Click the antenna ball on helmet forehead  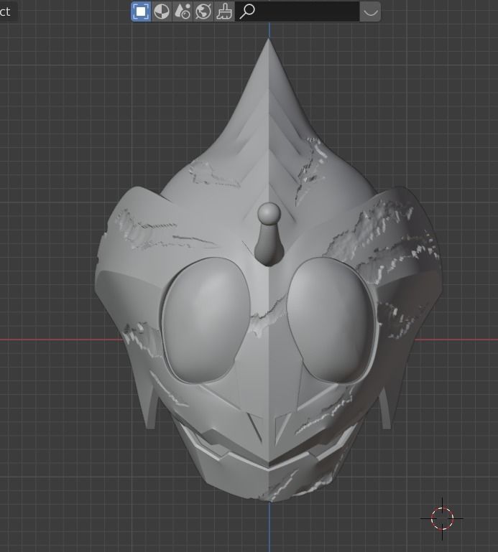point(269,213)
